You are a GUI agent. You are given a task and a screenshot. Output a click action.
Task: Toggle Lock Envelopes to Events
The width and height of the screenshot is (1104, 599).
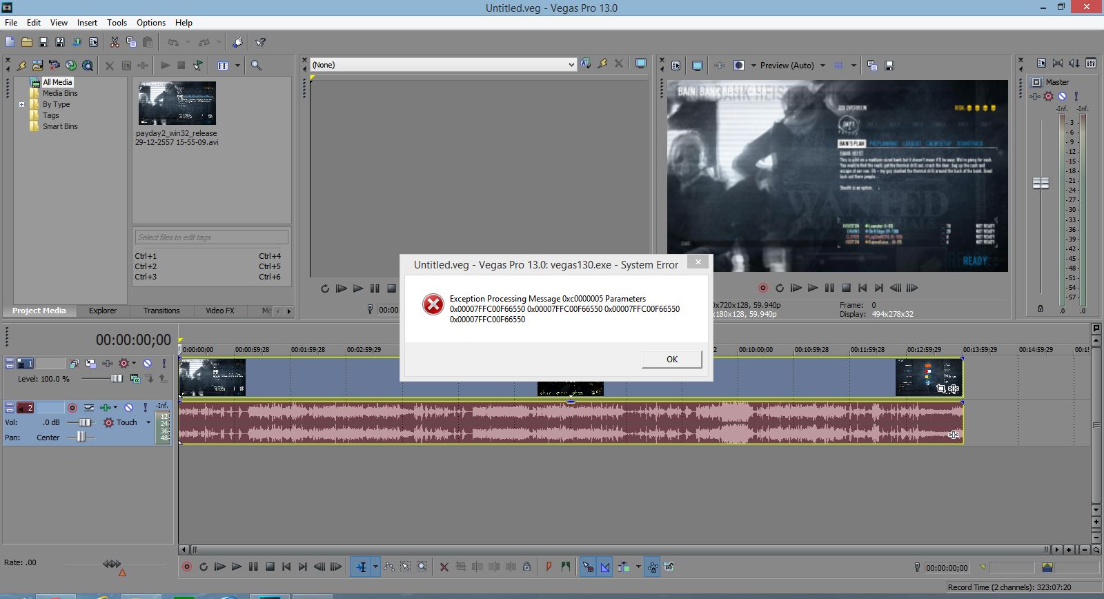653,567
